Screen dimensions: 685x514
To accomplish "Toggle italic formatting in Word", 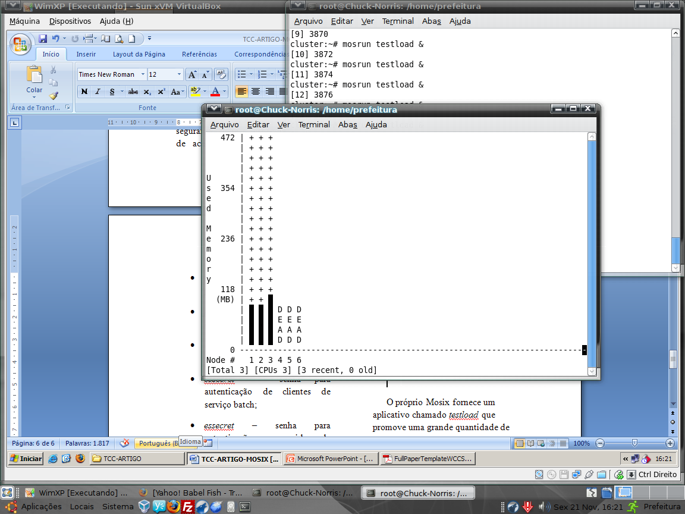I will (x=98, y=92).
